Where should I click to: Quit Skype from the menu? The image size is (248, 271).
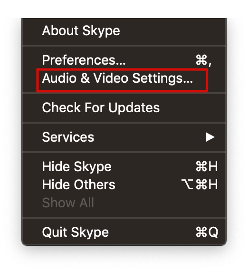pos(124,232)
